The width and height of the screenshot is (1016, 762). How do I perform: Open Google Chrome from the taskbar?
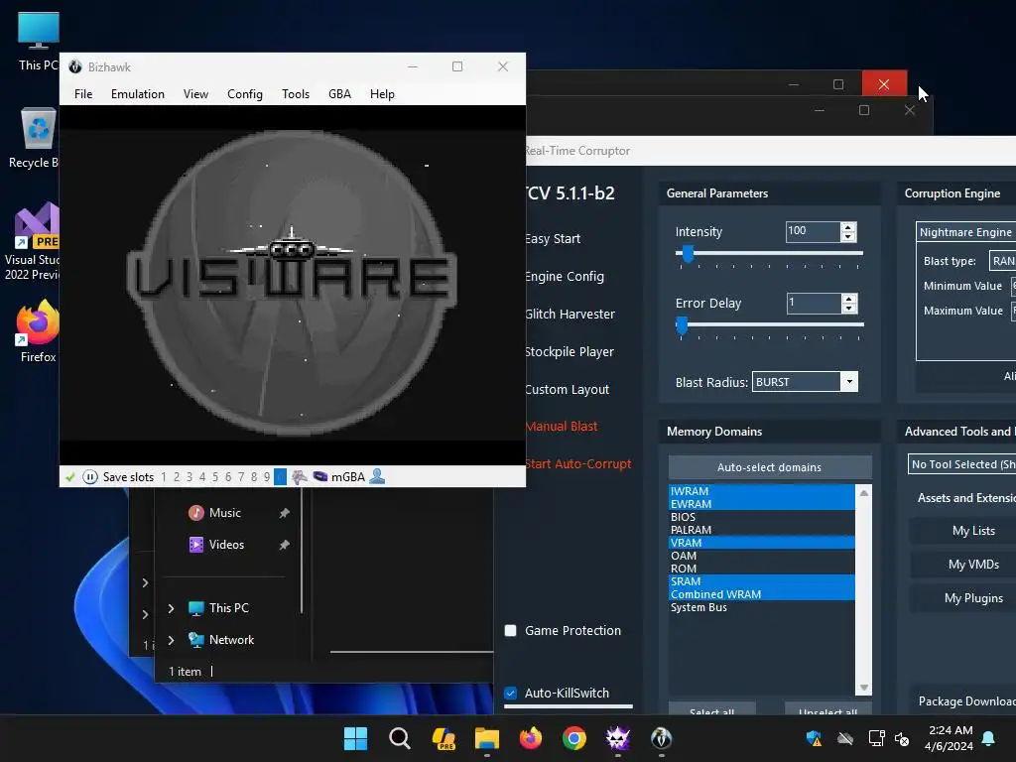point(574,738)
